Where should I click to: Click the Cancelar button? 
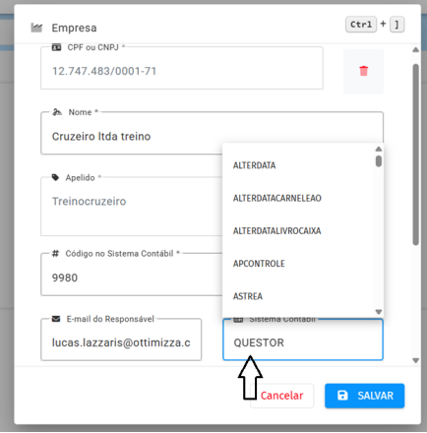pos(281,396)
